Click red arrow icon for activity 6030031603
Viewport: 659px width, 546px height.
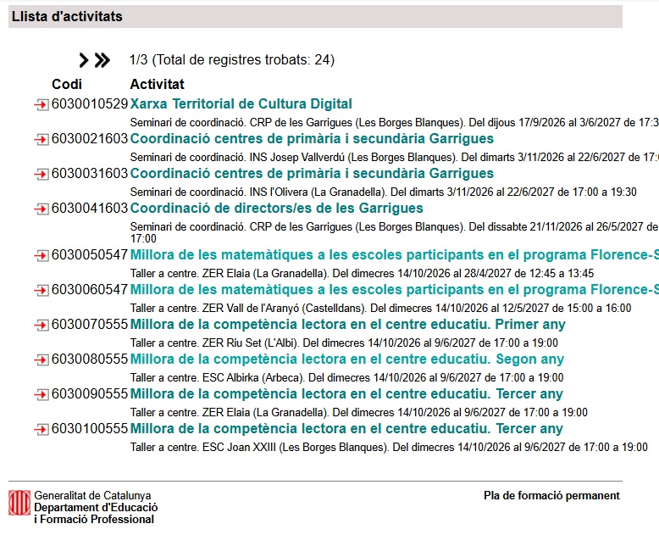point(42,174)
